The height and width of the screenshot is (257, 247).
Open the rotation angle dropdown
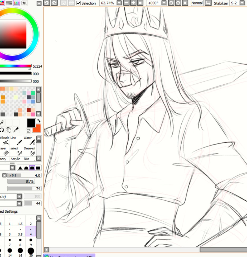pos(164,3)
